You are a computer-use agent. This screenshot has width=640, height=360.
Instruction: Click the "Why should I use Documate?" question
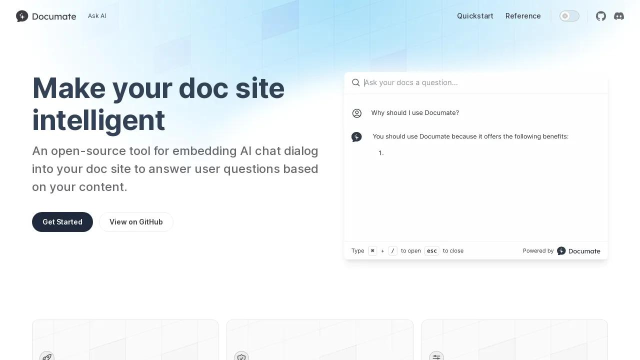pos(415,113)
